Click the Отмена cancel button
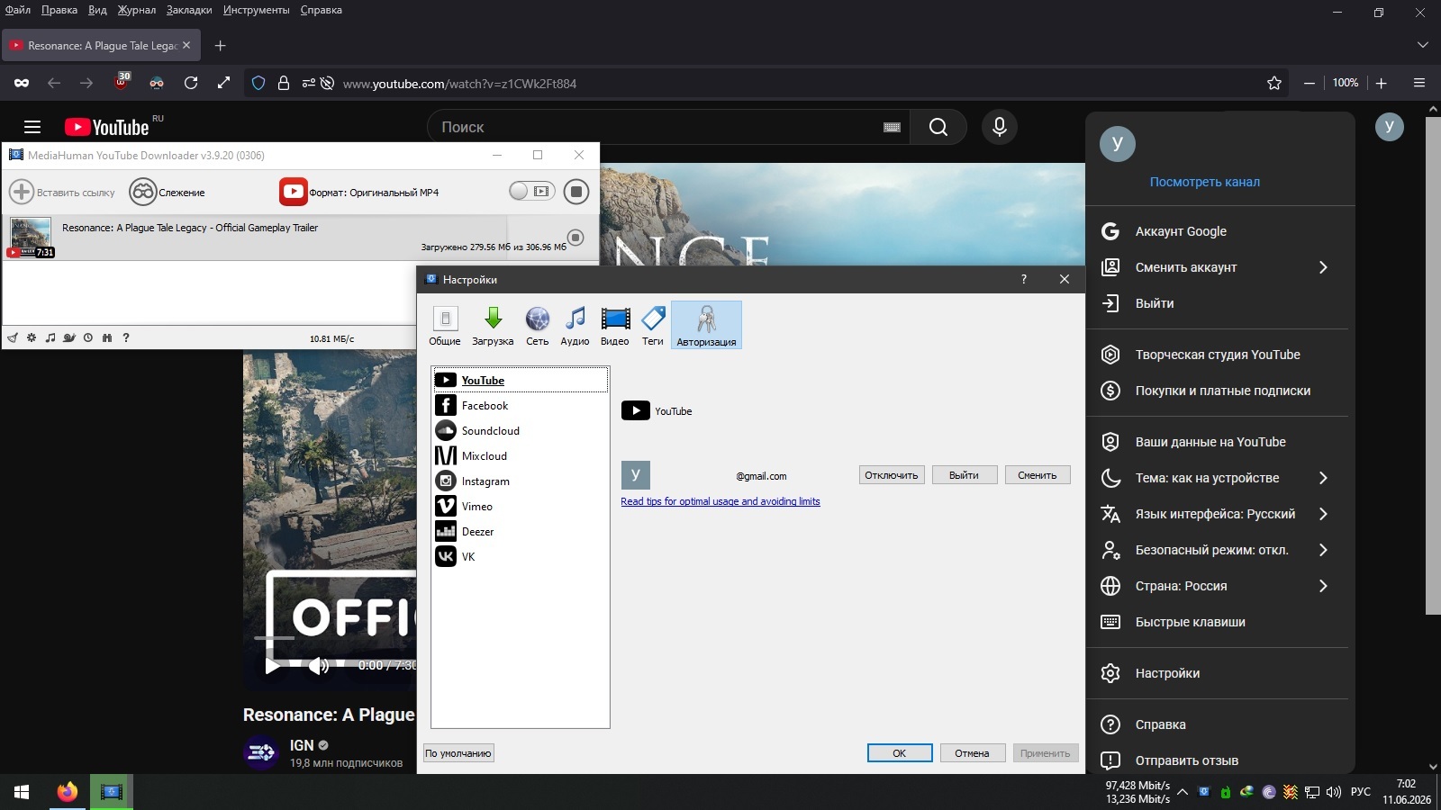Image resolution: width=1441 pixels, height=810 pixels. 972,753
